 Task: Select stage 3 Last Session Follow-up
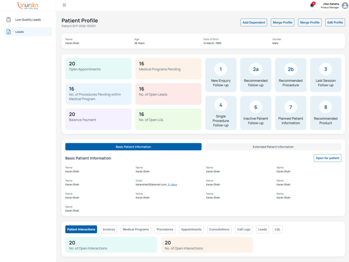(x=325, y=75)
